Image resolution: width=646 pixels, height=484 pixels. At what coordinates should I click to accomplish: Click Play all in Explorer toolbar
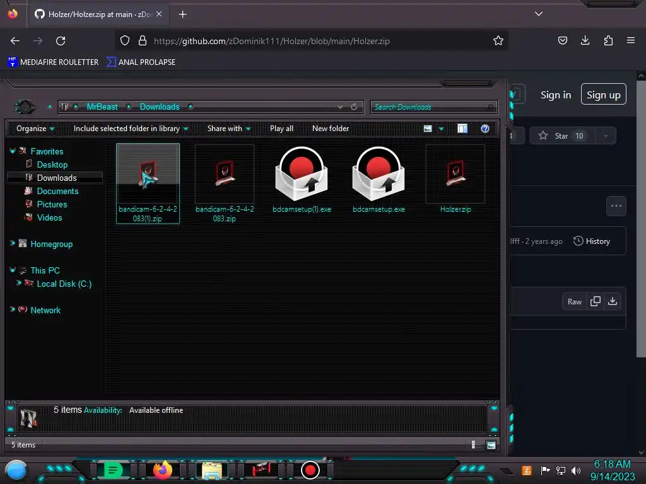[282, 129]
